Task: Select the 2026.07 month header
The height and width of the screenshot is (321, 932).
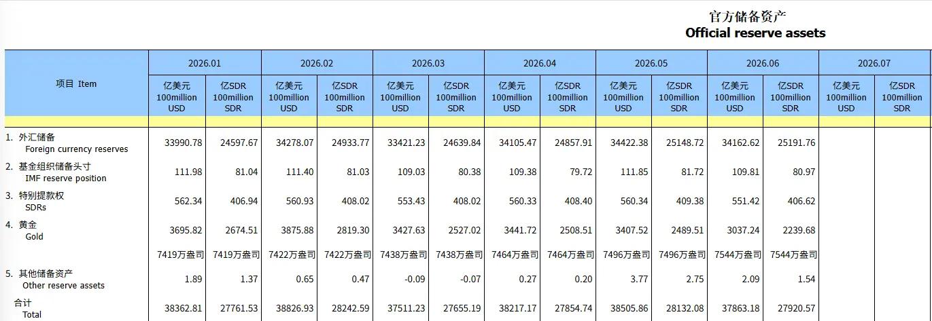Action: click(x=874, y=63)
